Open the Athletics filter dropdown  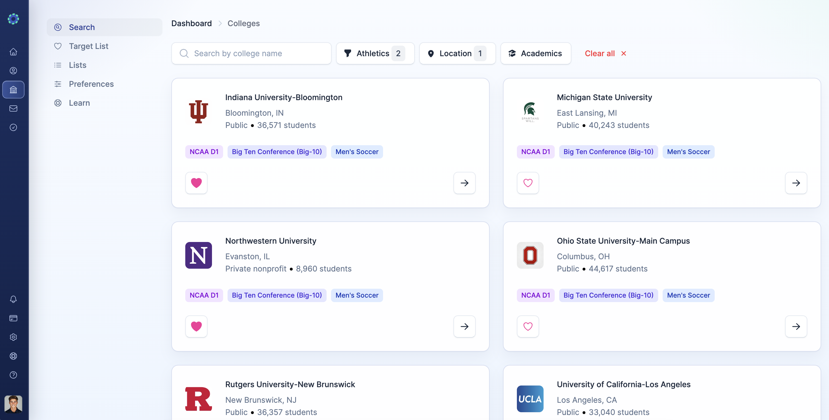tap(375, 53)
